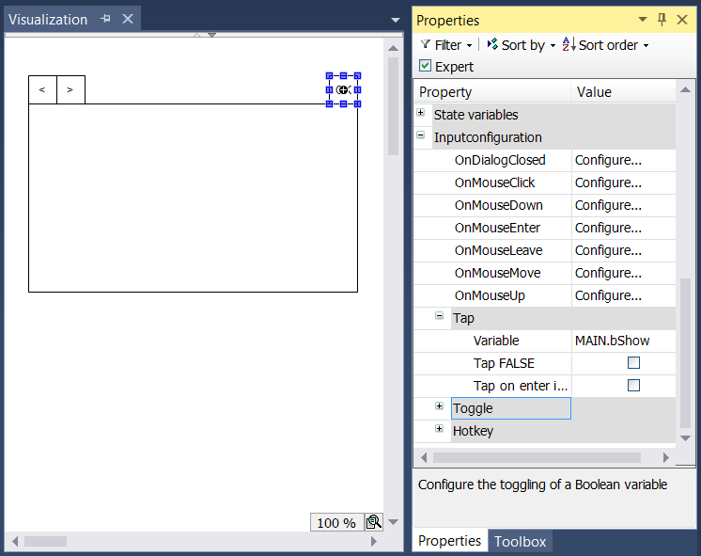
Task: Open the Sort by dropdown
Action: pyautogui.click(x=553, y=45)
